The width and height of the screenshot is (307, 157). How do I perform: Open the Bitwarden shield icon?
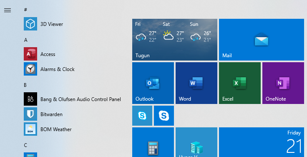(x=30, y=114)
